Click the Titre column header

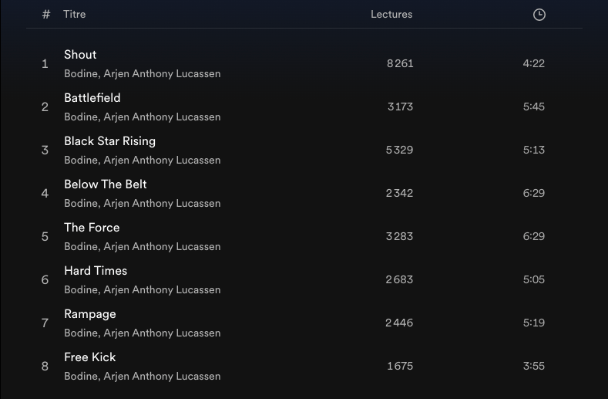(x=75, y=15)
